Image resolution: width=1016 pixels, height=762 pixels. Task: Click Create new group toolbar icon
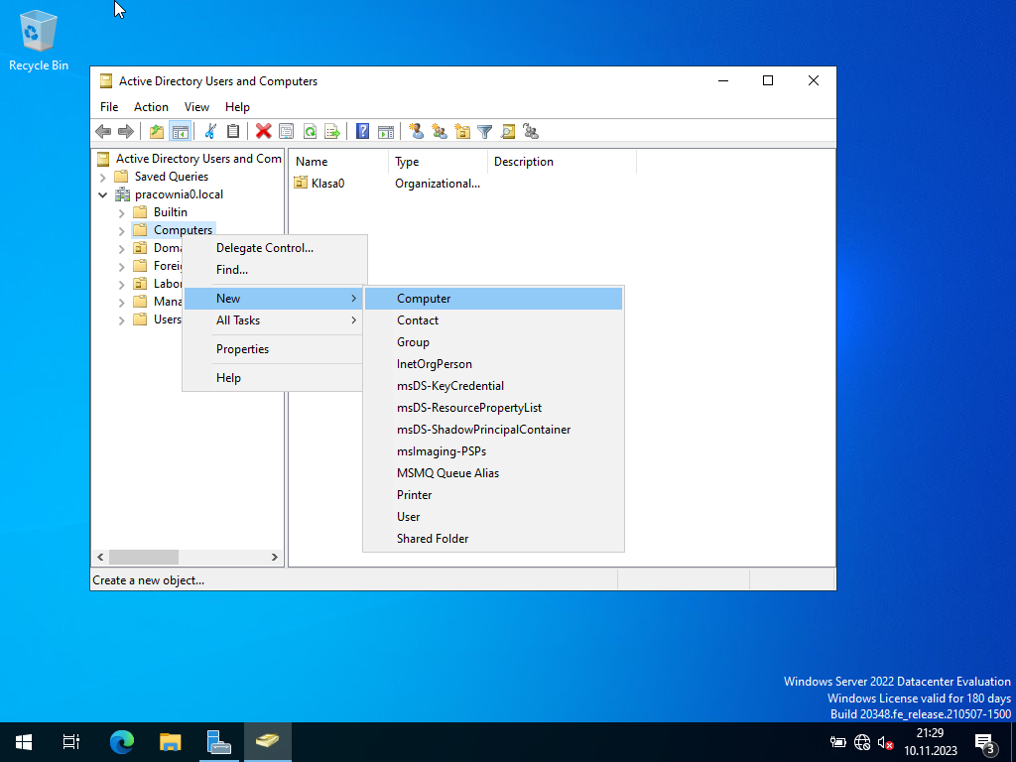click(x=440, y=132)
